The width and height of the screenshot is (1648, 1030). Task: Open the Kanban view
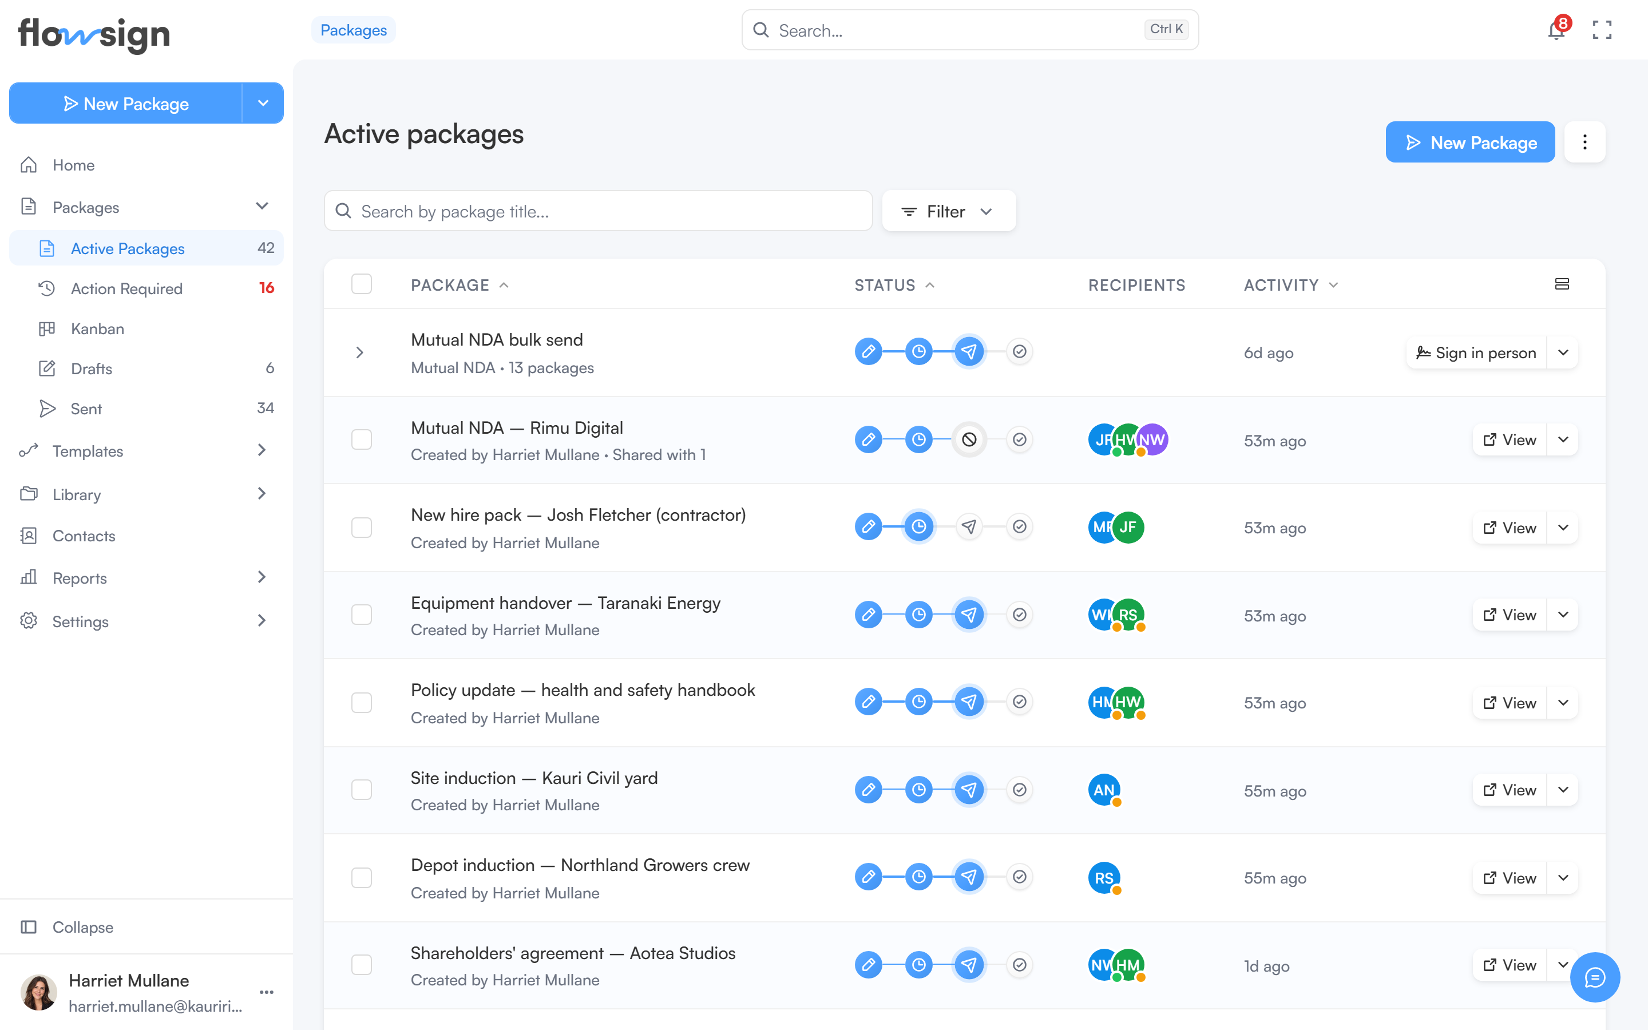point(146,328)
